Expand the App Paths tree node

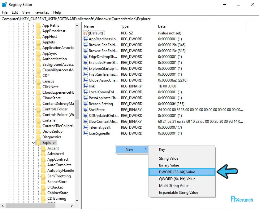pos(33,26)
